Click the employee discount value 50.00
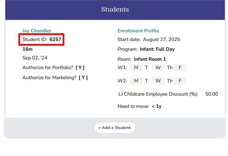This screenshot has height=156, width=228. point(212,94)
